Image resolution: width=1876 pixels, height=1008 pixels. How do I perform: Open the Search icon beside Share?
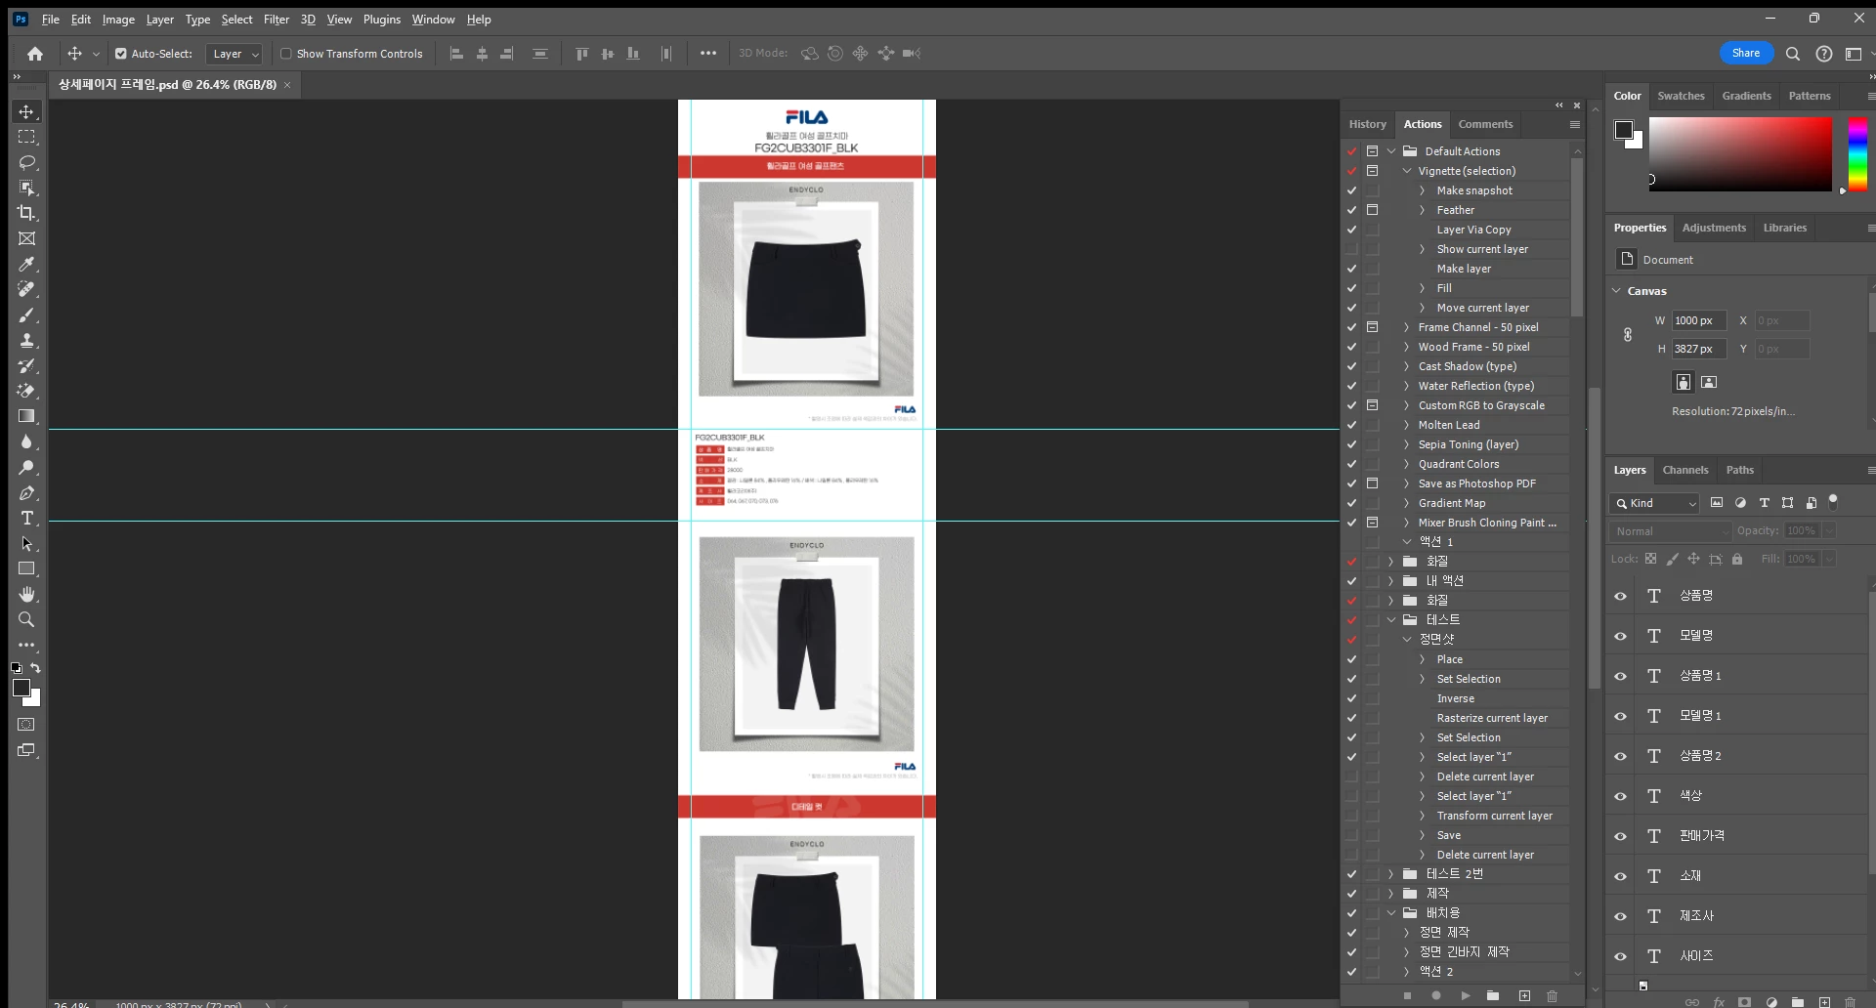(1793, 54)
